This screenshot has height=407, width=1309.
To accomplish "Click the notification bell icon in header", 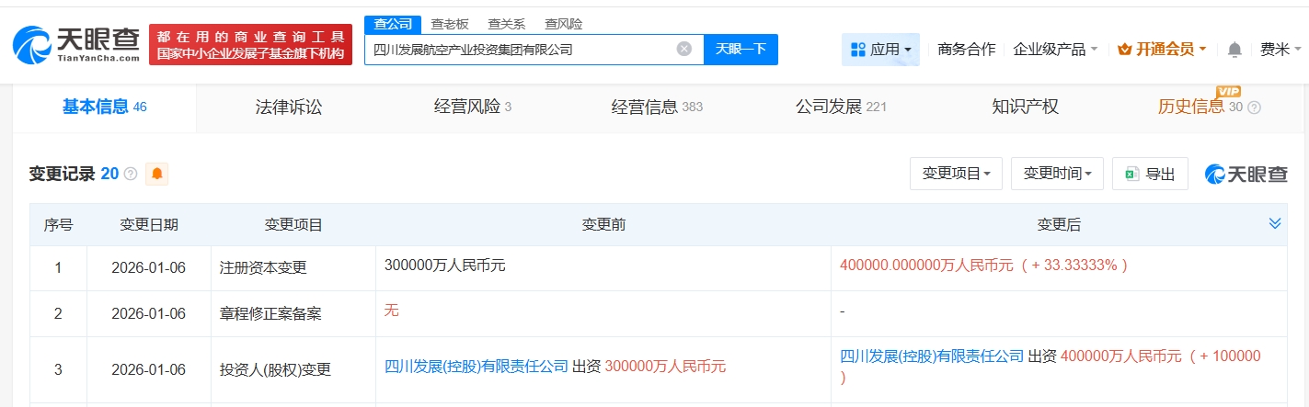I will point(1234,50).
